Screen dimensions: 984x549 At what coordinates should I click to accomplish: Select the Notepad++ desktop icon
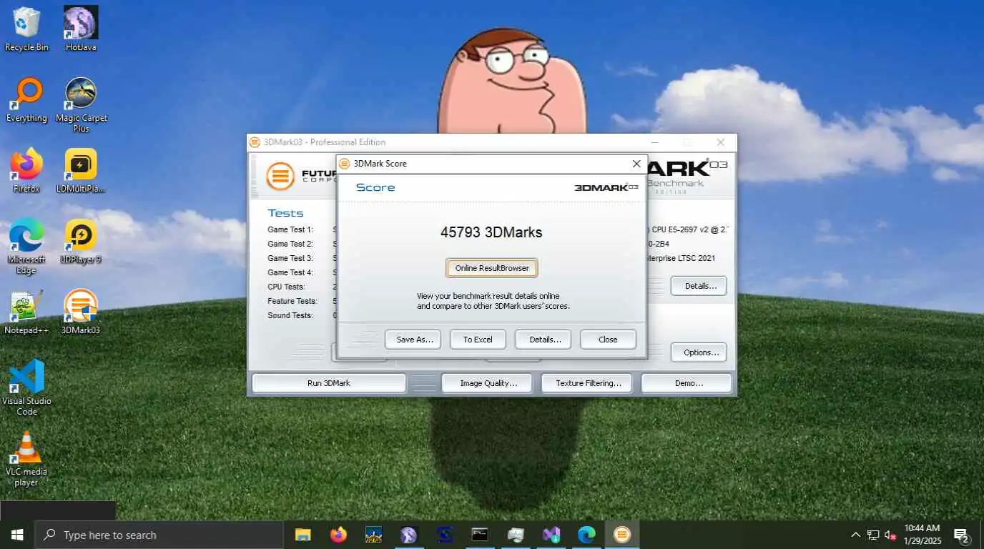tap(26, 312)
